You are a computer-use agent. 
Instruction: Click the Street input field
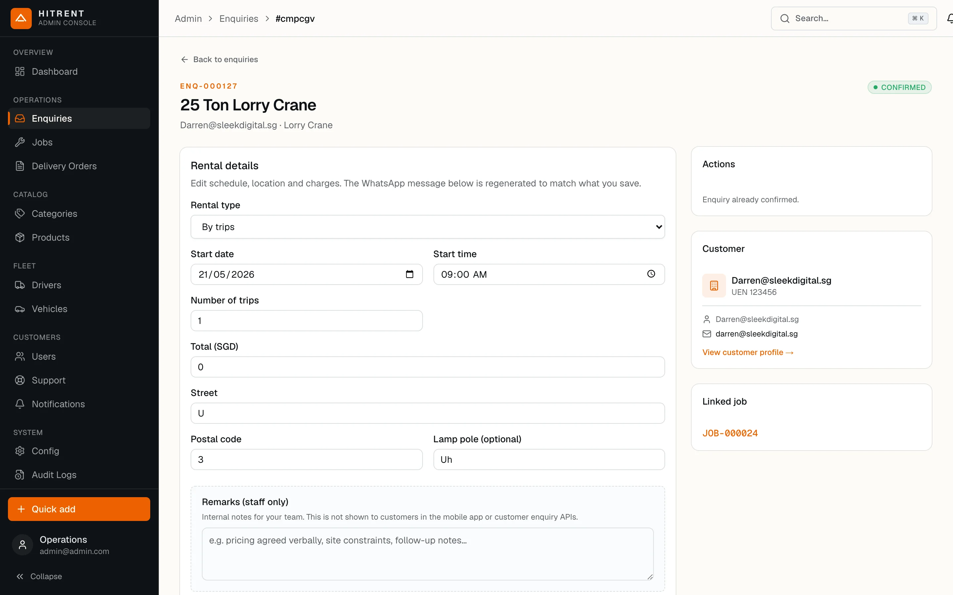[428, 413]
